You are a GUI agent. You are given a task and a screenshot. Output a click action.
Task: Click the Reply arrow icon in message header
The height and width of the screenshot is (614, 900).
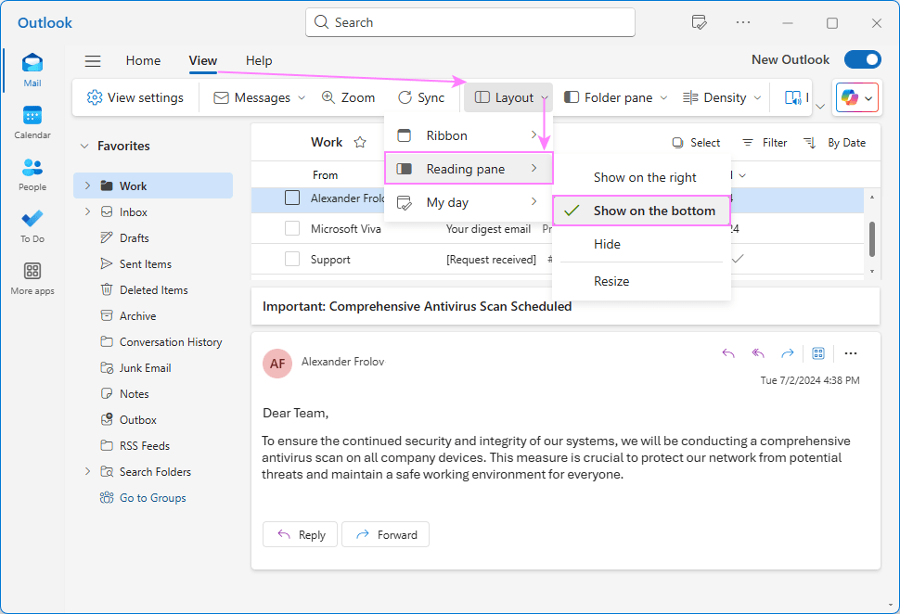pos(728,353)
